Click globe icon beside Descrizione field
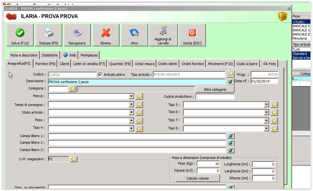 click(x=230, y=82)
